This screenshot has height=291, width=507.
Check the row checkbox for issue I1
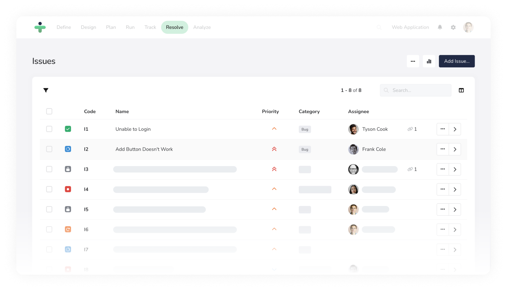[49, 129]
